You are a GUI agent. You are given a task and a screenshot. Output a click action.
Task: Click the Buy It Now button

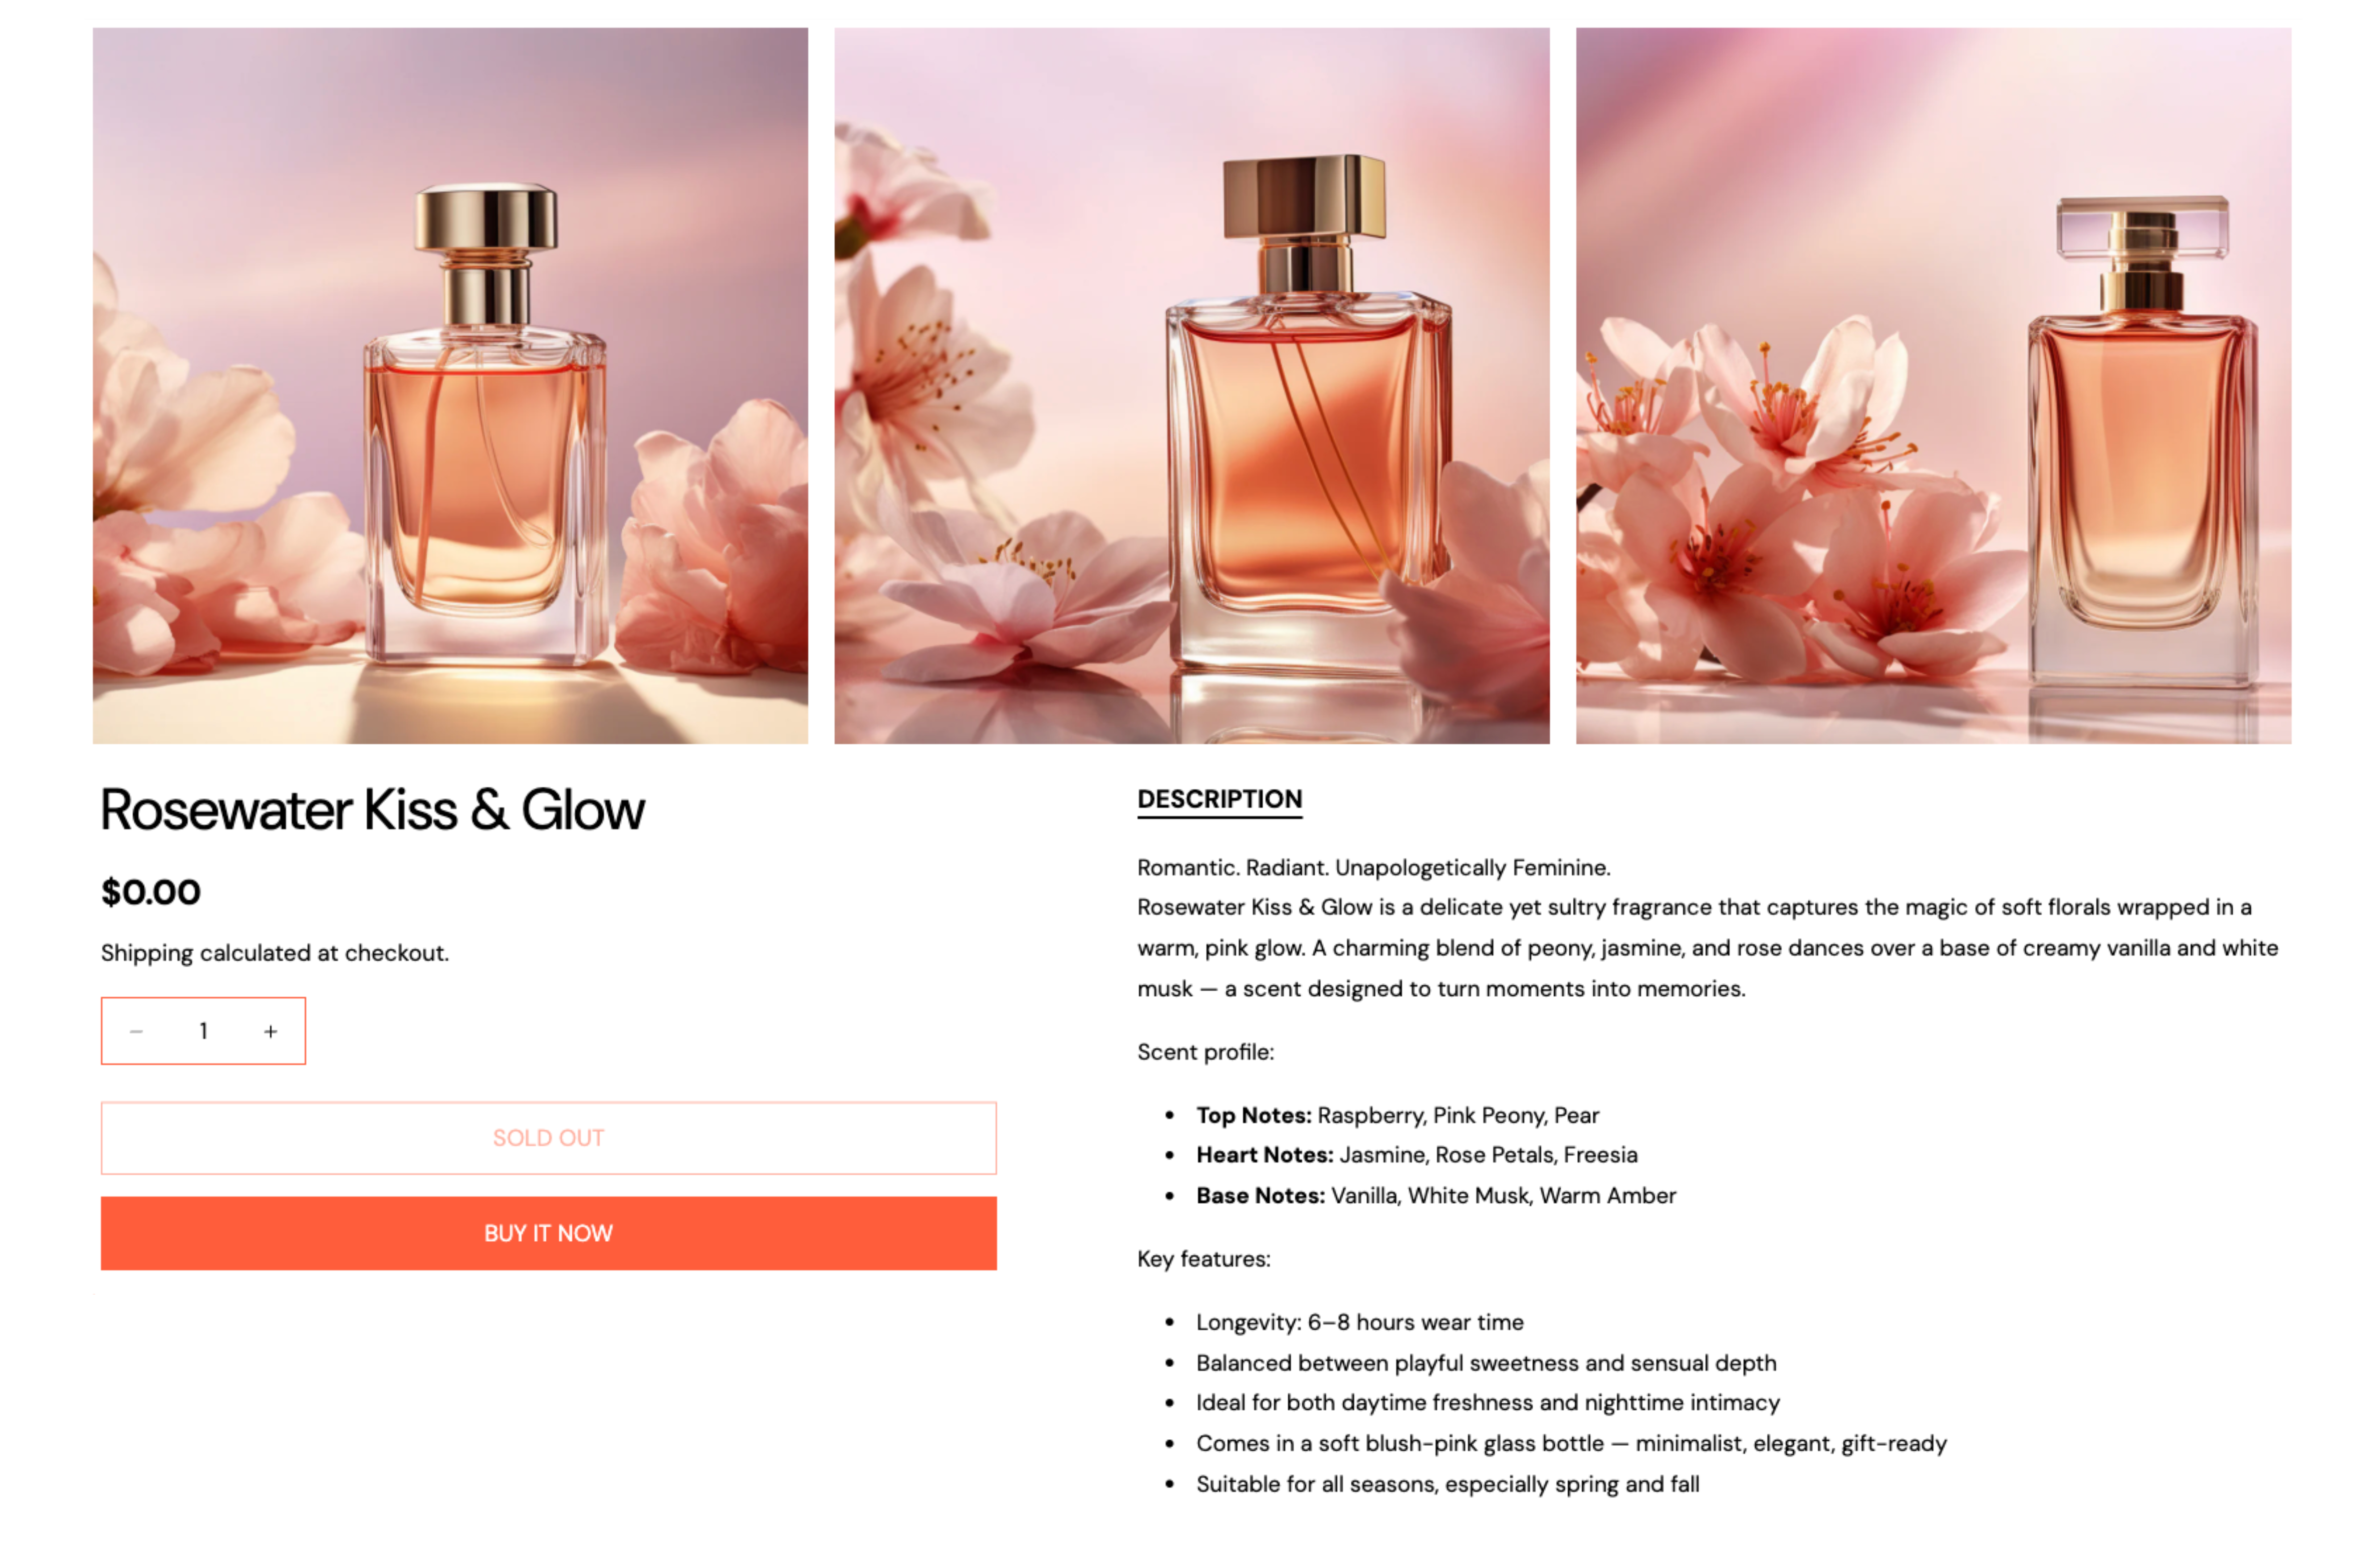click(548, 1233)
